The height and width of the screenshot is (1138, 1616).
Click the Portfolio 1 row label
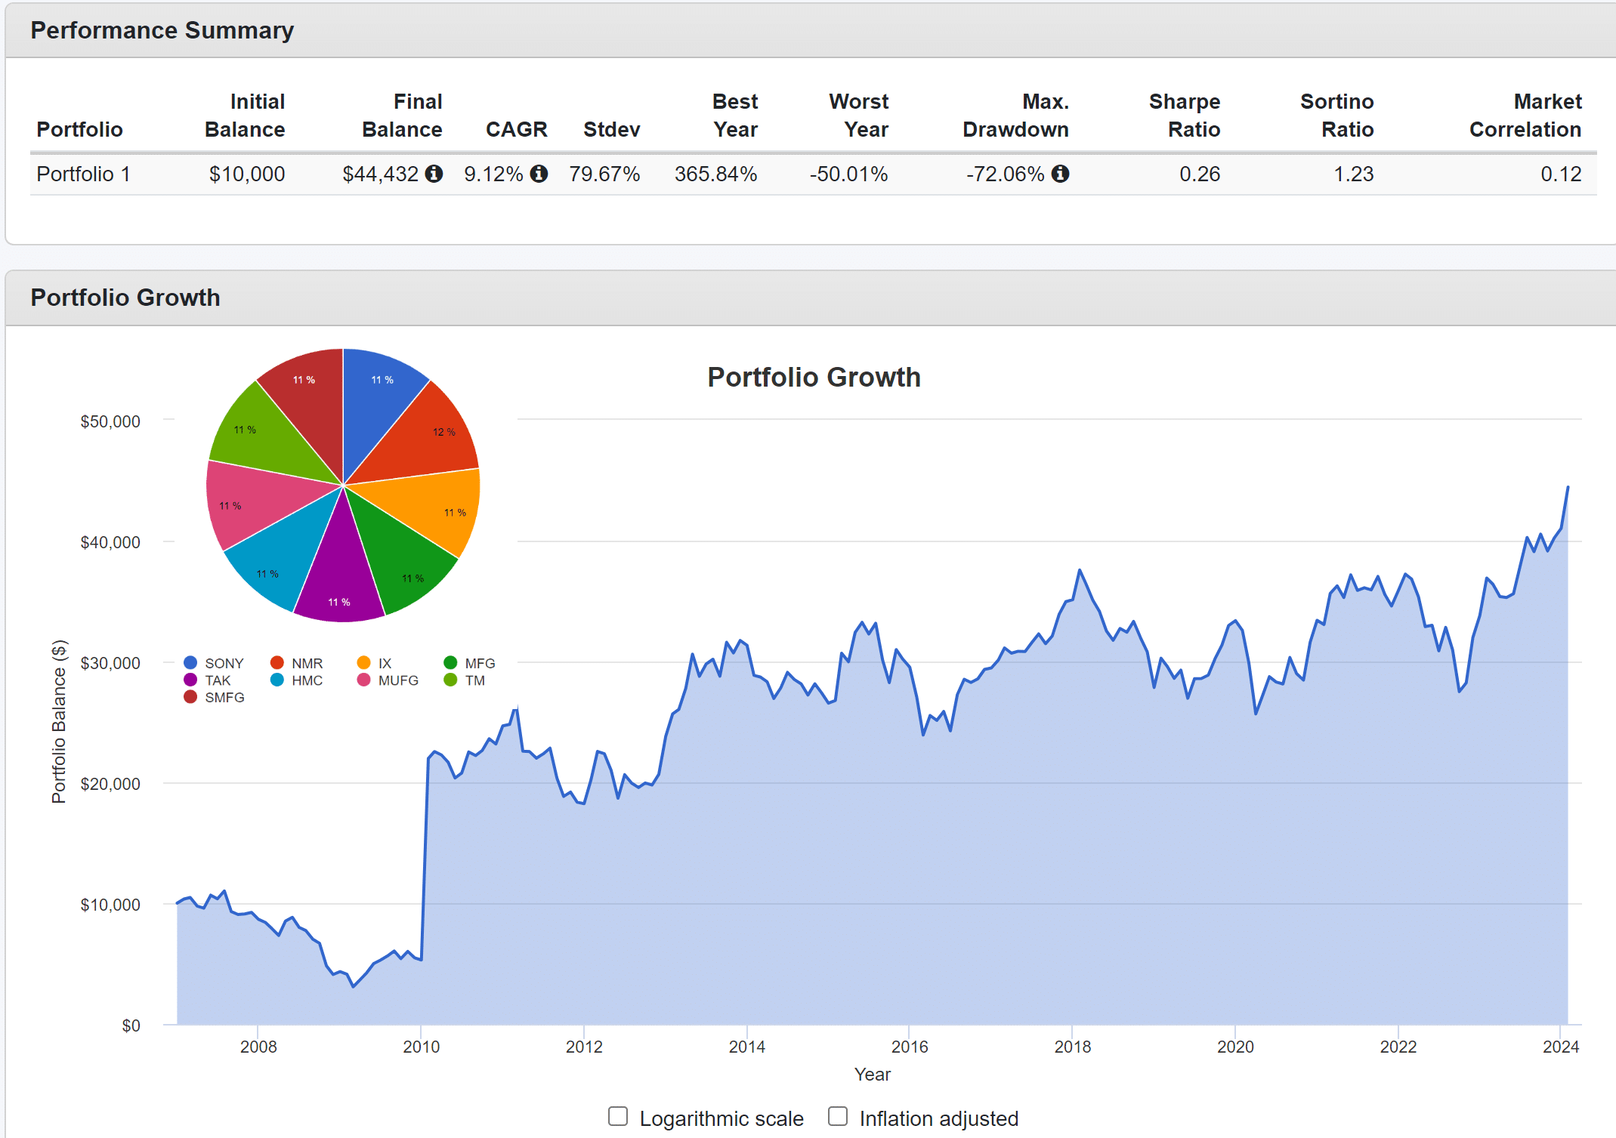83,174
